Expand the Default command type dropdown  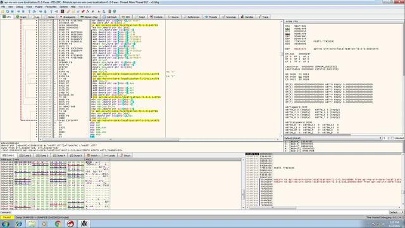tap(396, 212)
